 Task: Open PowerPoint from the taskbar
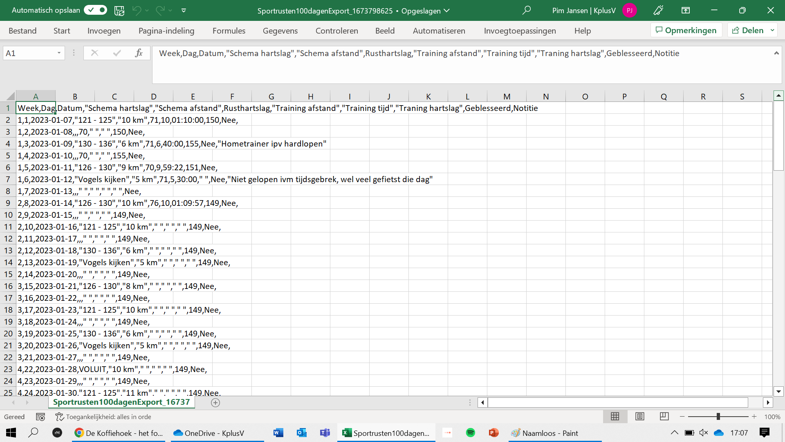[494, 433]
